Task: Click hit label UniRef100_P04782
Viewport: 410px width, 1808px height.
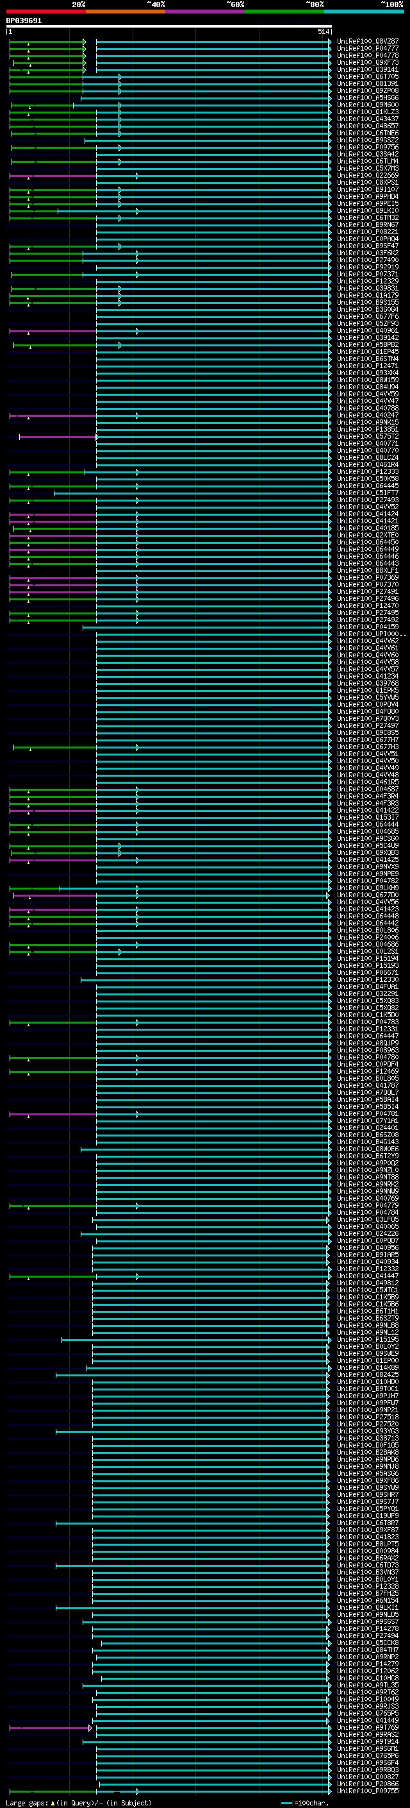Action: pos(368,881)
